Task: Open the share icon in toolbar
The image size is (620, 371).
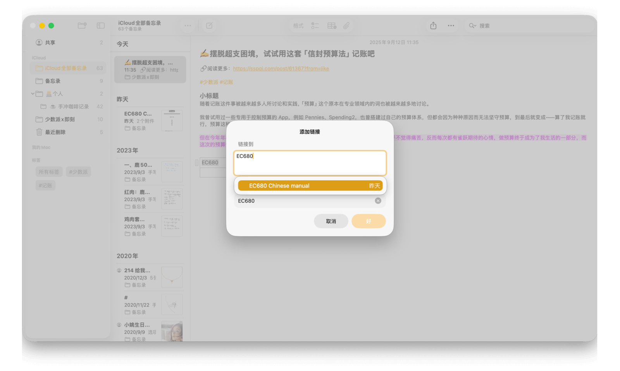Action: pos(433,26)
